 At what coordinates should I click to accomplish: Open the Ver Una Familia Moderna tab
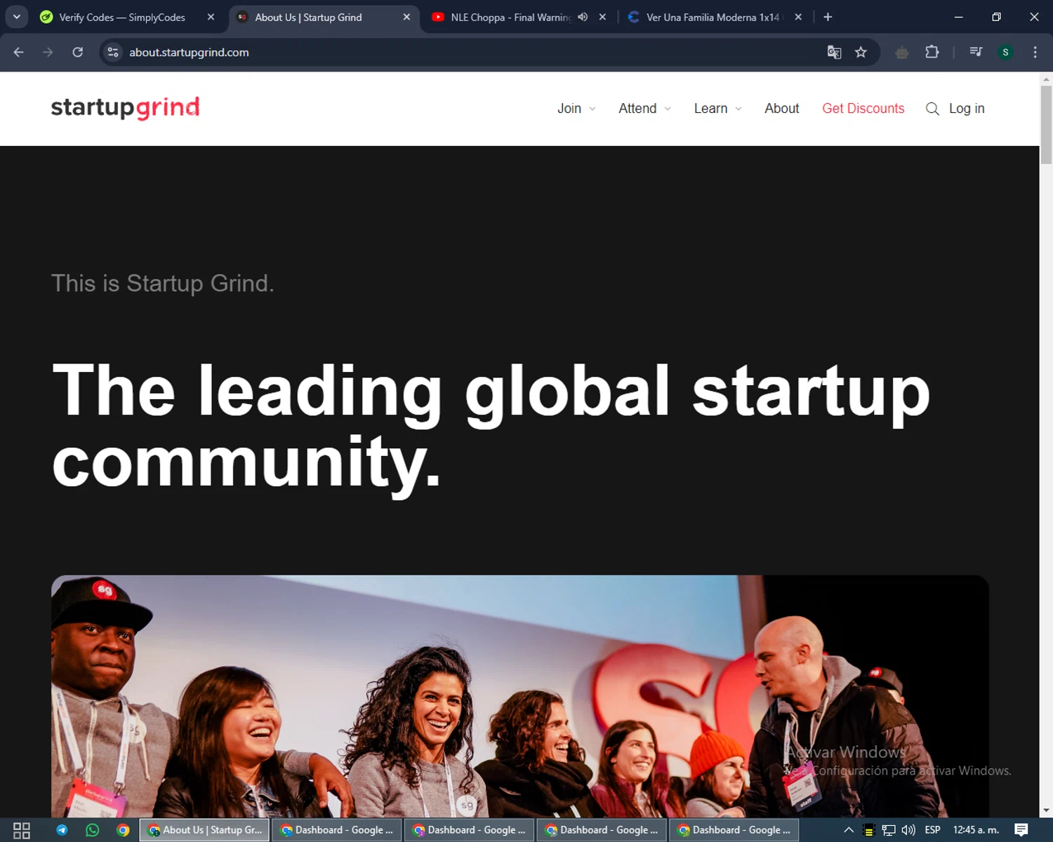click(x=714, y=17)
